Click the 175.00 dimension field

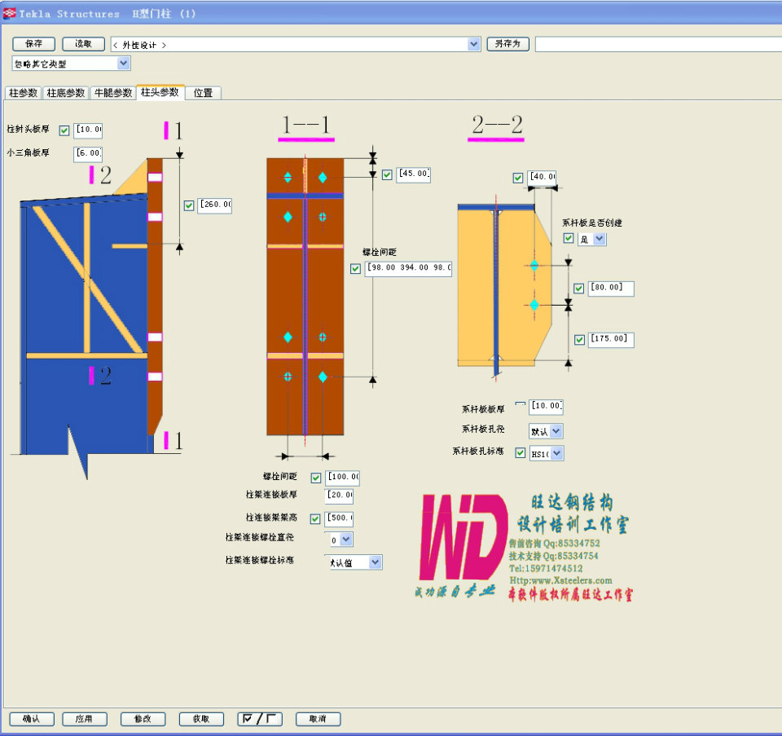[x=611, y=339]
